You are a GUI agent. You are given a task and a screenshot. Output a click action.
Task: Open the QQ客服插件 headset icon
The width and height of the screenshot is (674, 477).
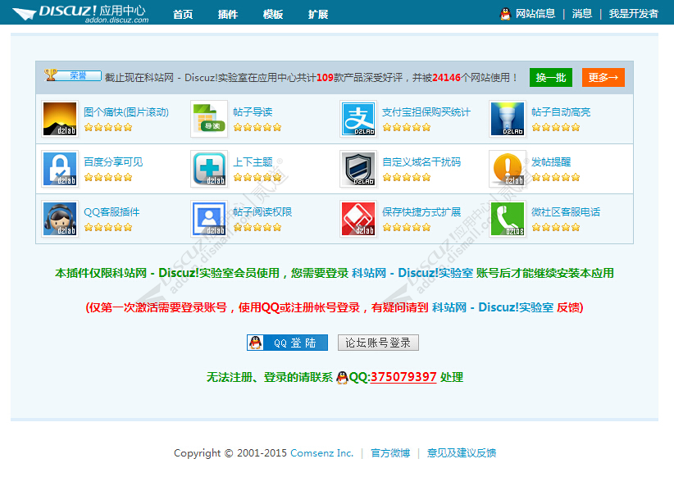tap(60, 219)
